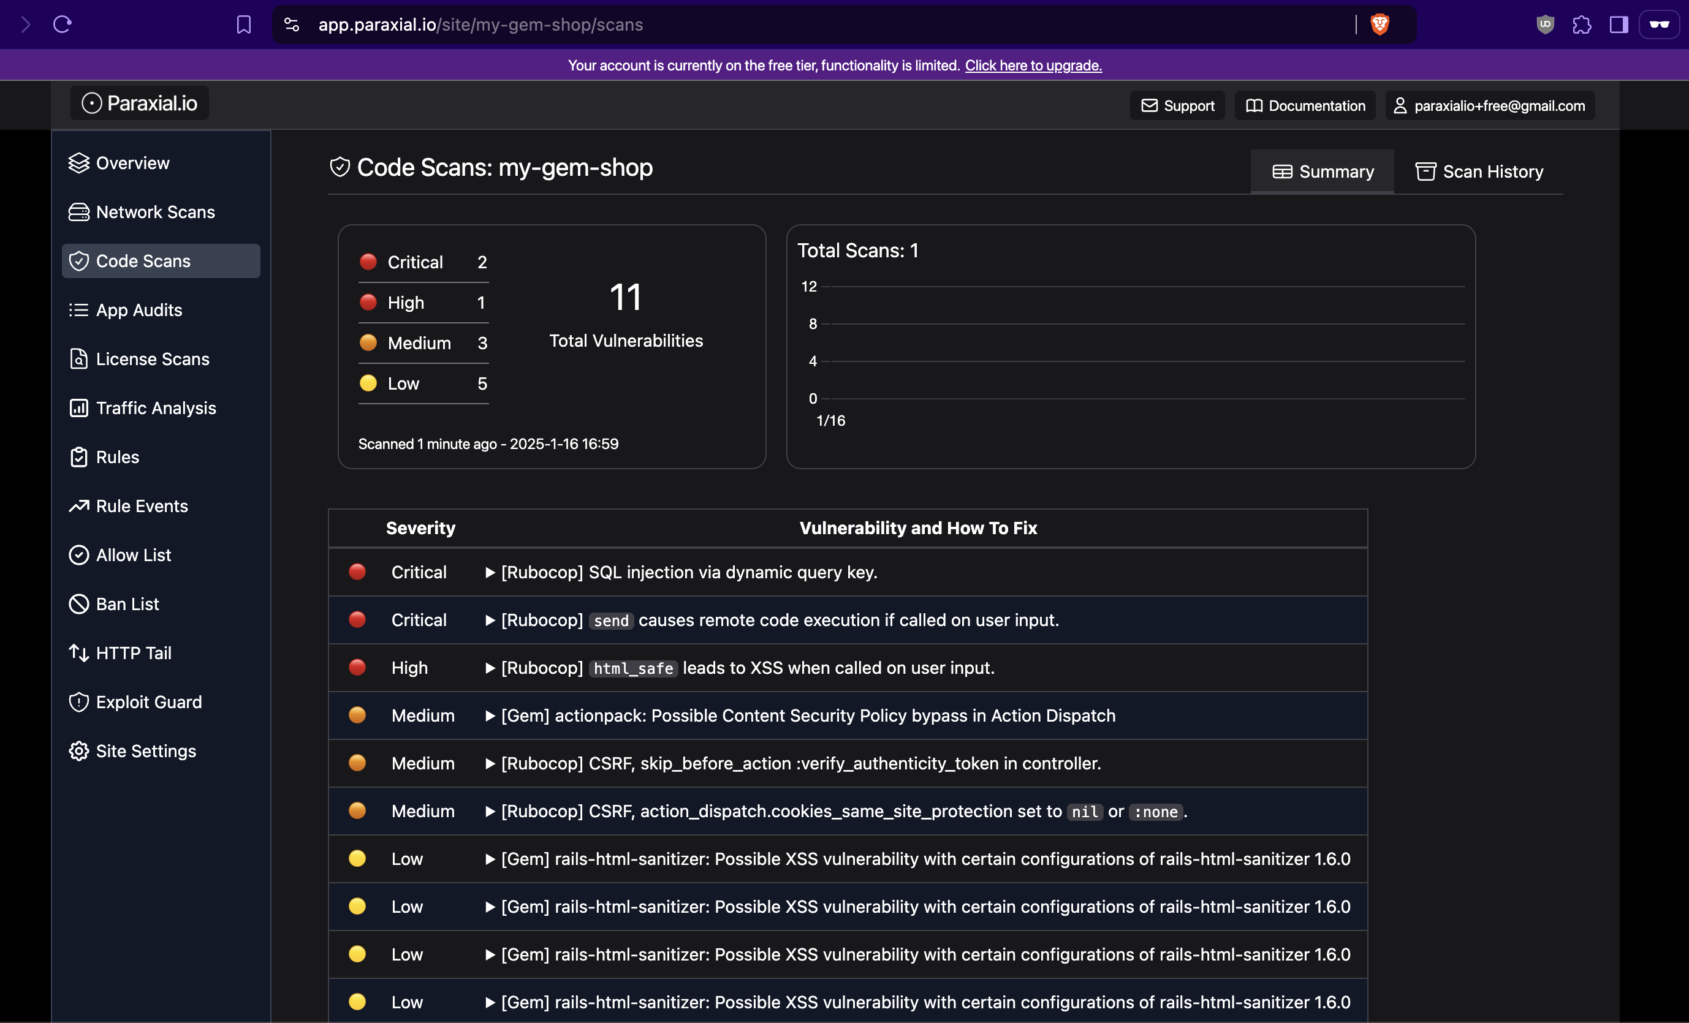Click the Low count row in summary
This screenshot has height=1023, width=1689.
[423, 383]
